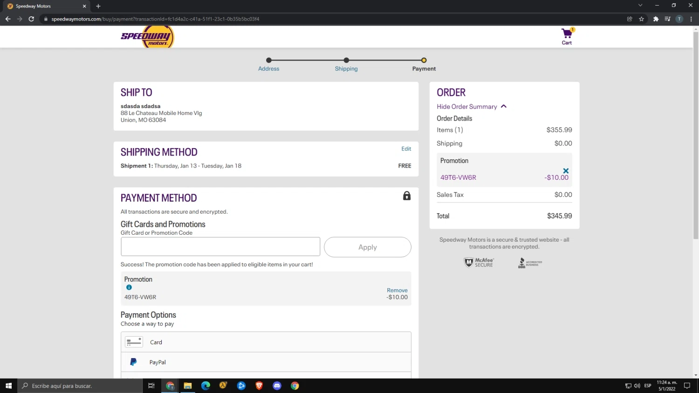Open the Windows Start menu

(8, 386)
